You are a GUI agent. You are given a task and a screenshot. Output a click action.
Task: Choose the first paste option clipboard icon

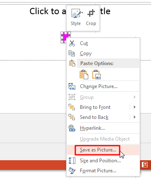(x=84, y=74)
